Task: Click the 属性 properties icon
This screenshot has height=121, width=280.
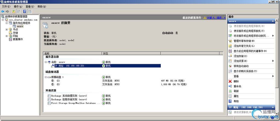Action: 230,96
